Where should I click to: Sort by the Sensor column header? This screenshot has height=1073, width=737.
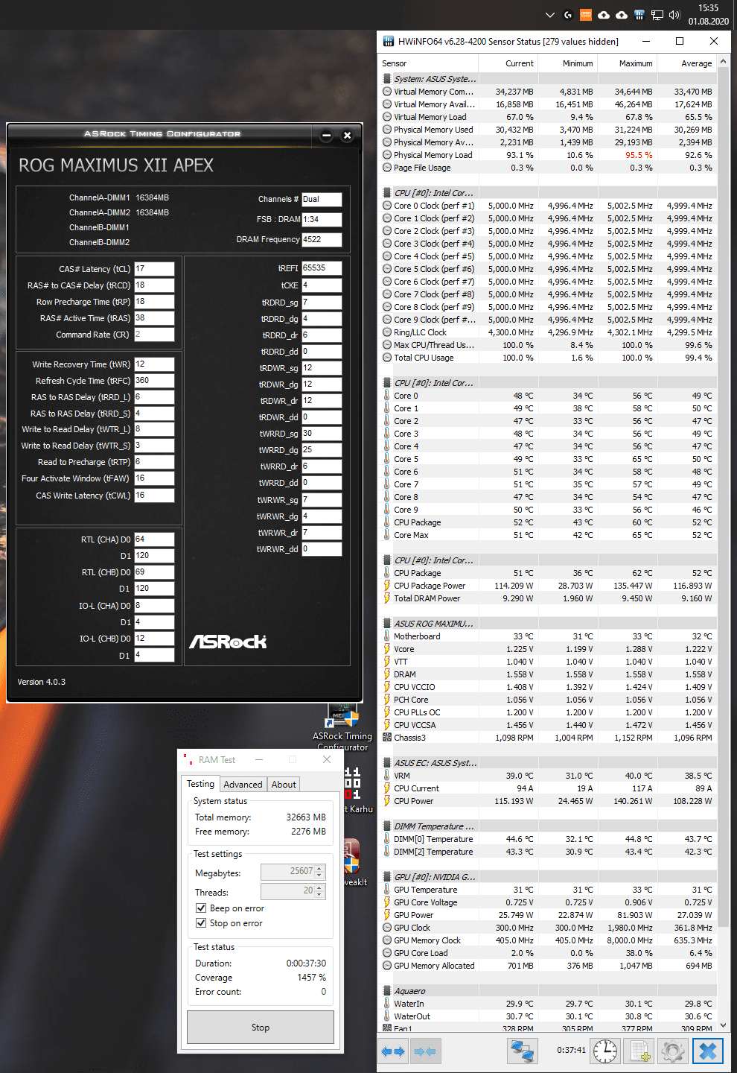pyautogui.click(x=429, y=63)
